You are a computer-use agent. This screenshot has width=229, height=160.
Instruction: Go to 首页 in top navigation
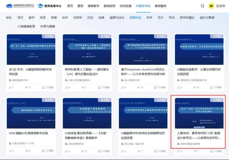[70, 6]
